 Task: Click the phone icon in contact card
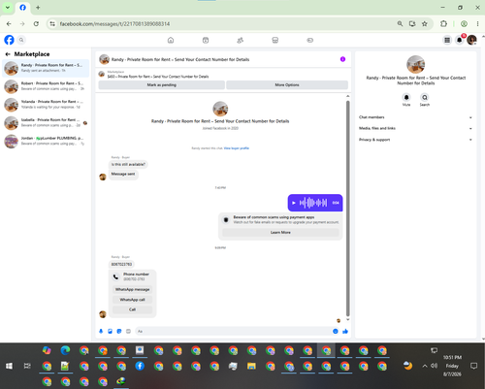click(x=115, y=276)
